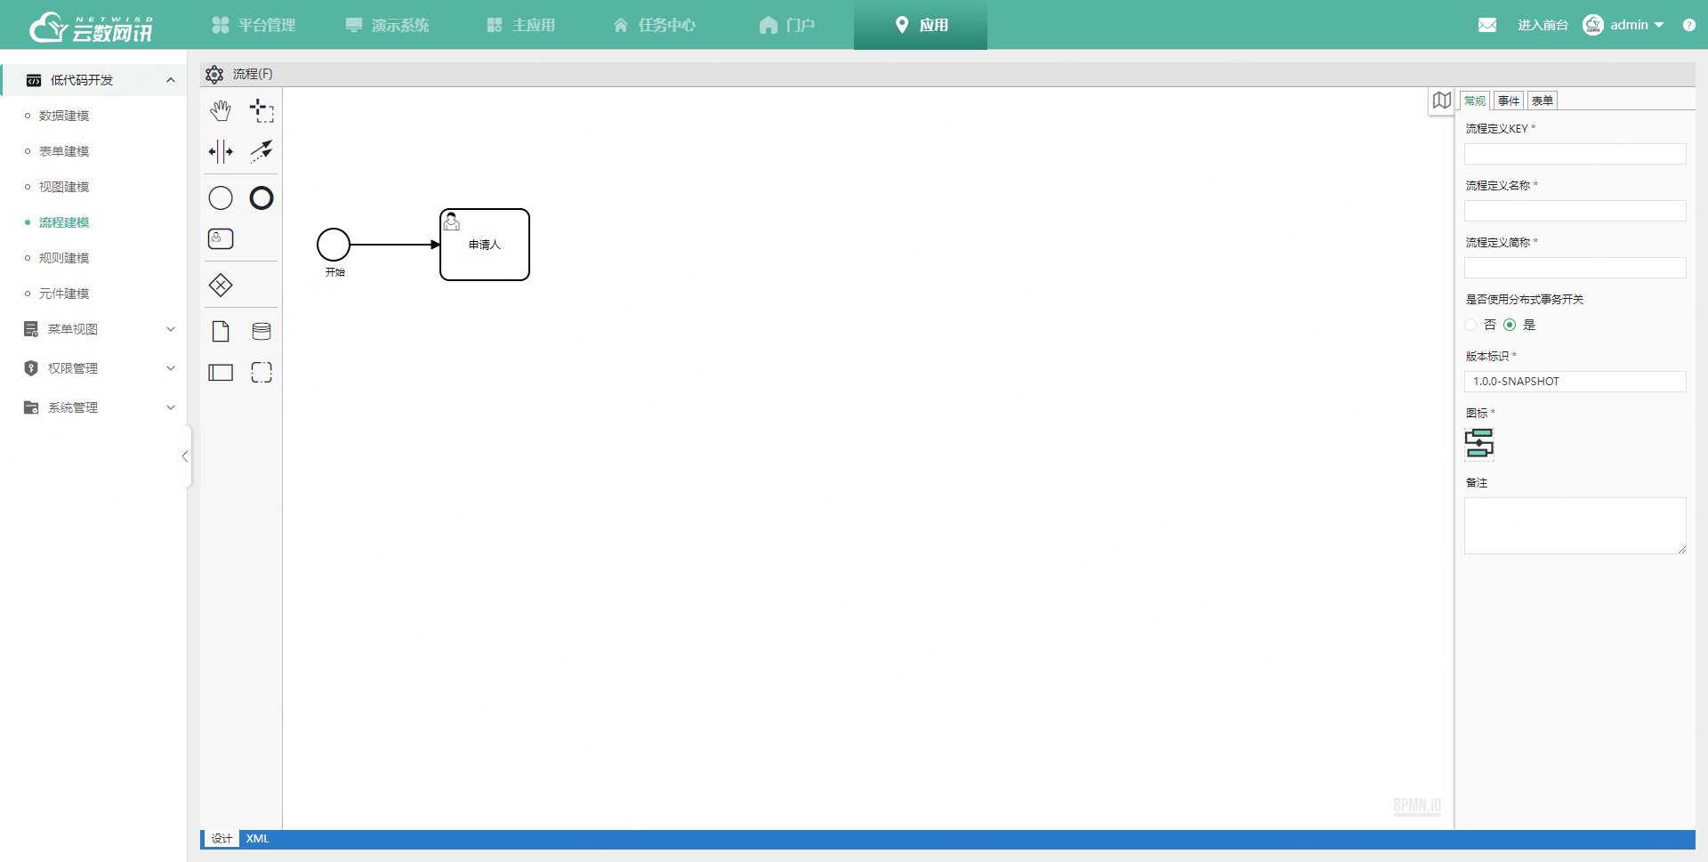Image resolution: width=1708 pixels, height=862 pixels.
Task: Create an end event from the palette
Action: point(261,197)
